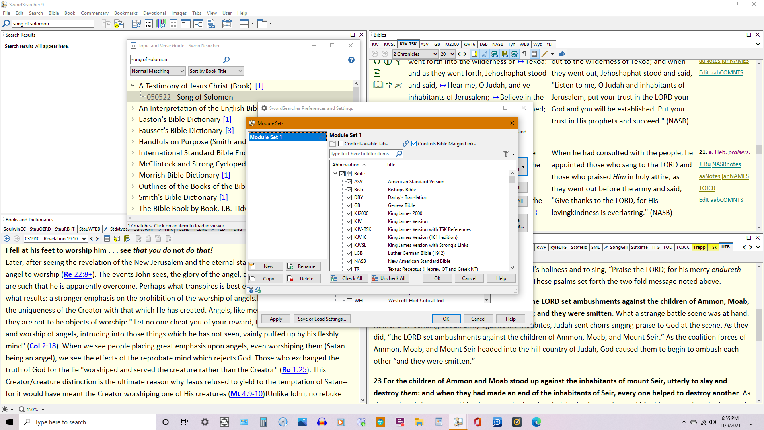
Task: Uncheck the DBY module checkbox
Action: 349,197
